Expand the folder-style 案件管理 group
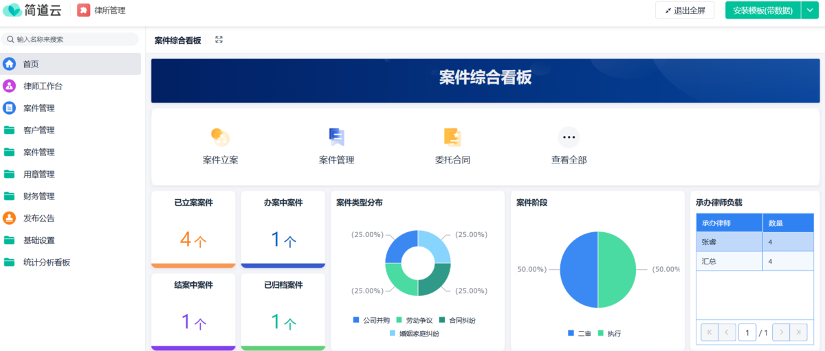 click(x=71, y=152)
